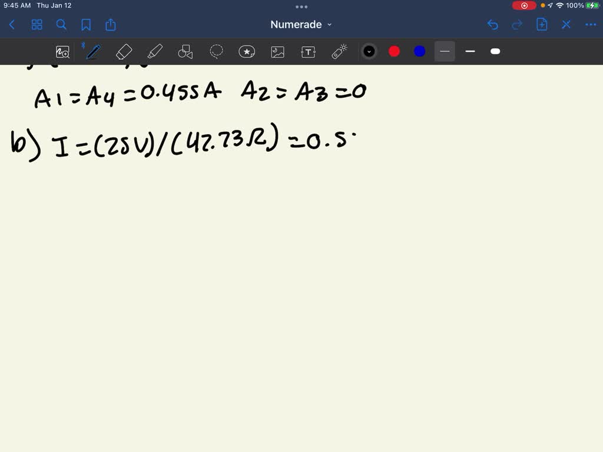Select the thickest stroke width
The image size is (603, 452).
click(x=495, y=52)
